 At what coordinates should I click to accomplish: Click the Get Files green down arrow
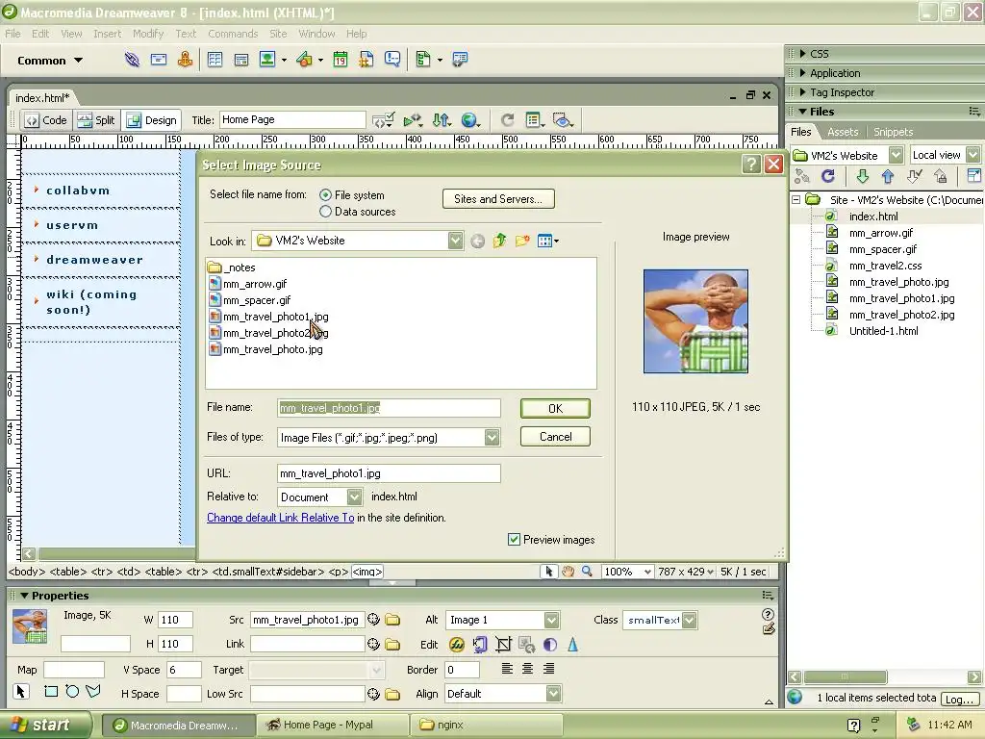pyautogui.click(x=862, y=177)
